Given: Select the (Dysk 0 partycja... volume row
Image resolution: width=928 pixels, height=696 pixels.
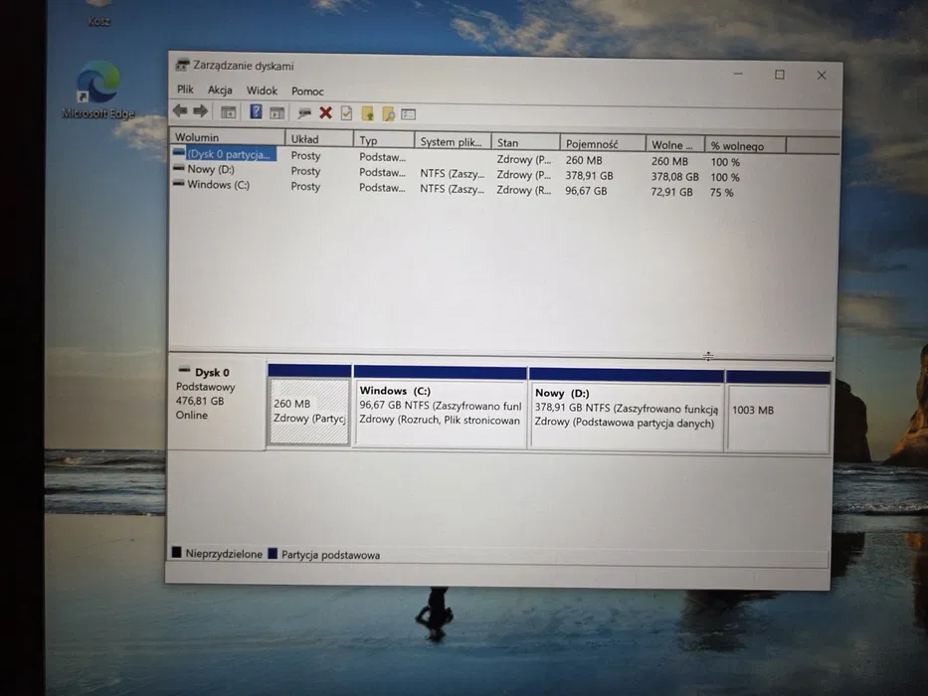Looking at the screenshot, I should pos(225,154).
